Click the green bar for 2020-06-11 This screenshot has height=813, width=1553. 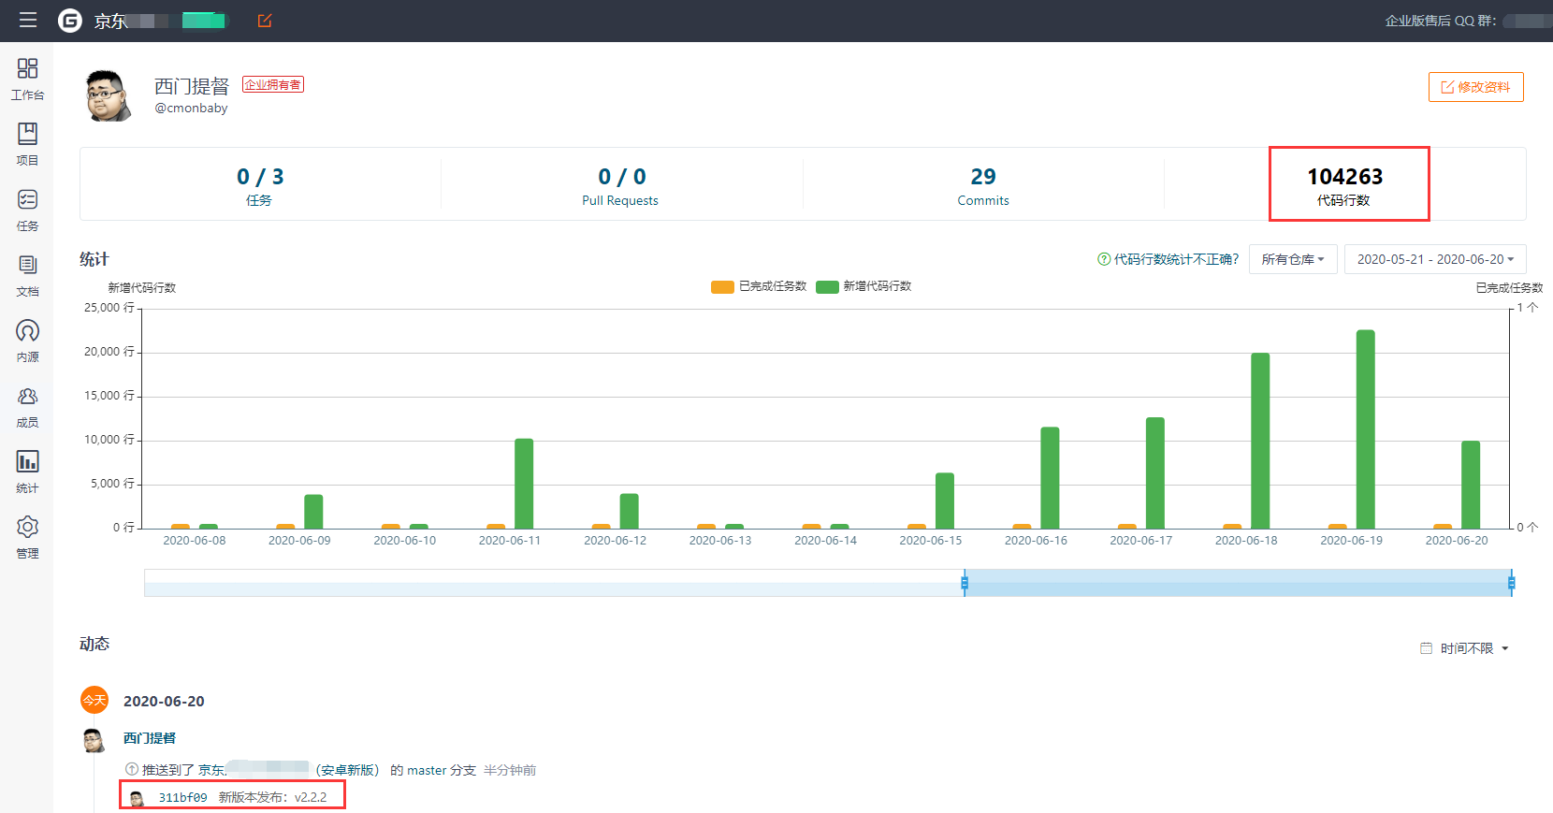click(x=524, y=484)
